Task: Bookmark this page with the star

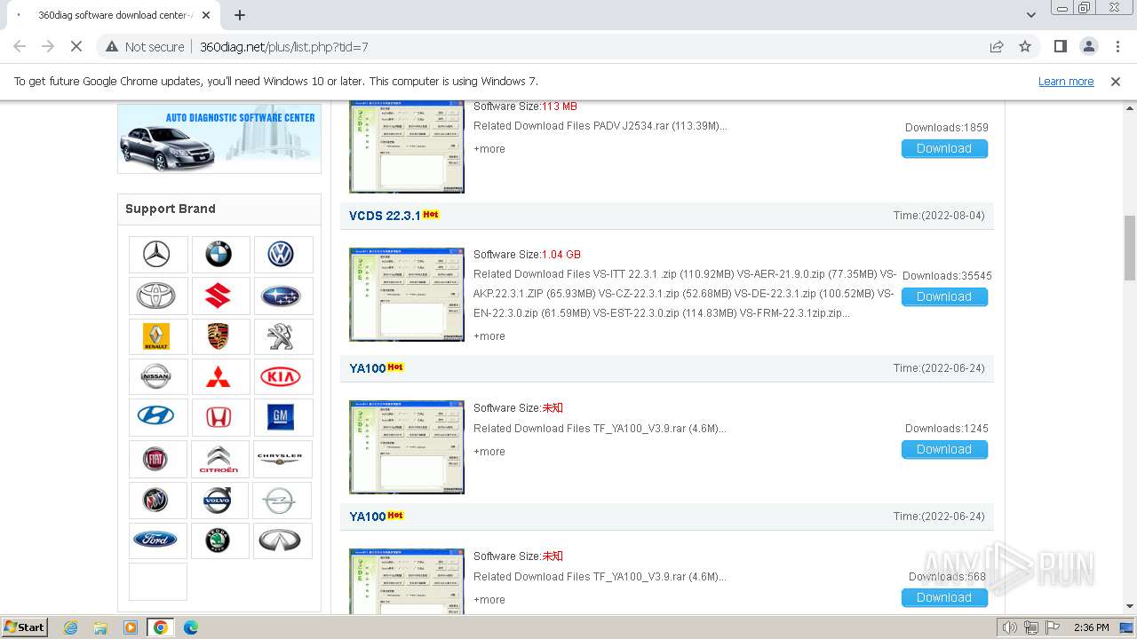Action: point(1025,46)
